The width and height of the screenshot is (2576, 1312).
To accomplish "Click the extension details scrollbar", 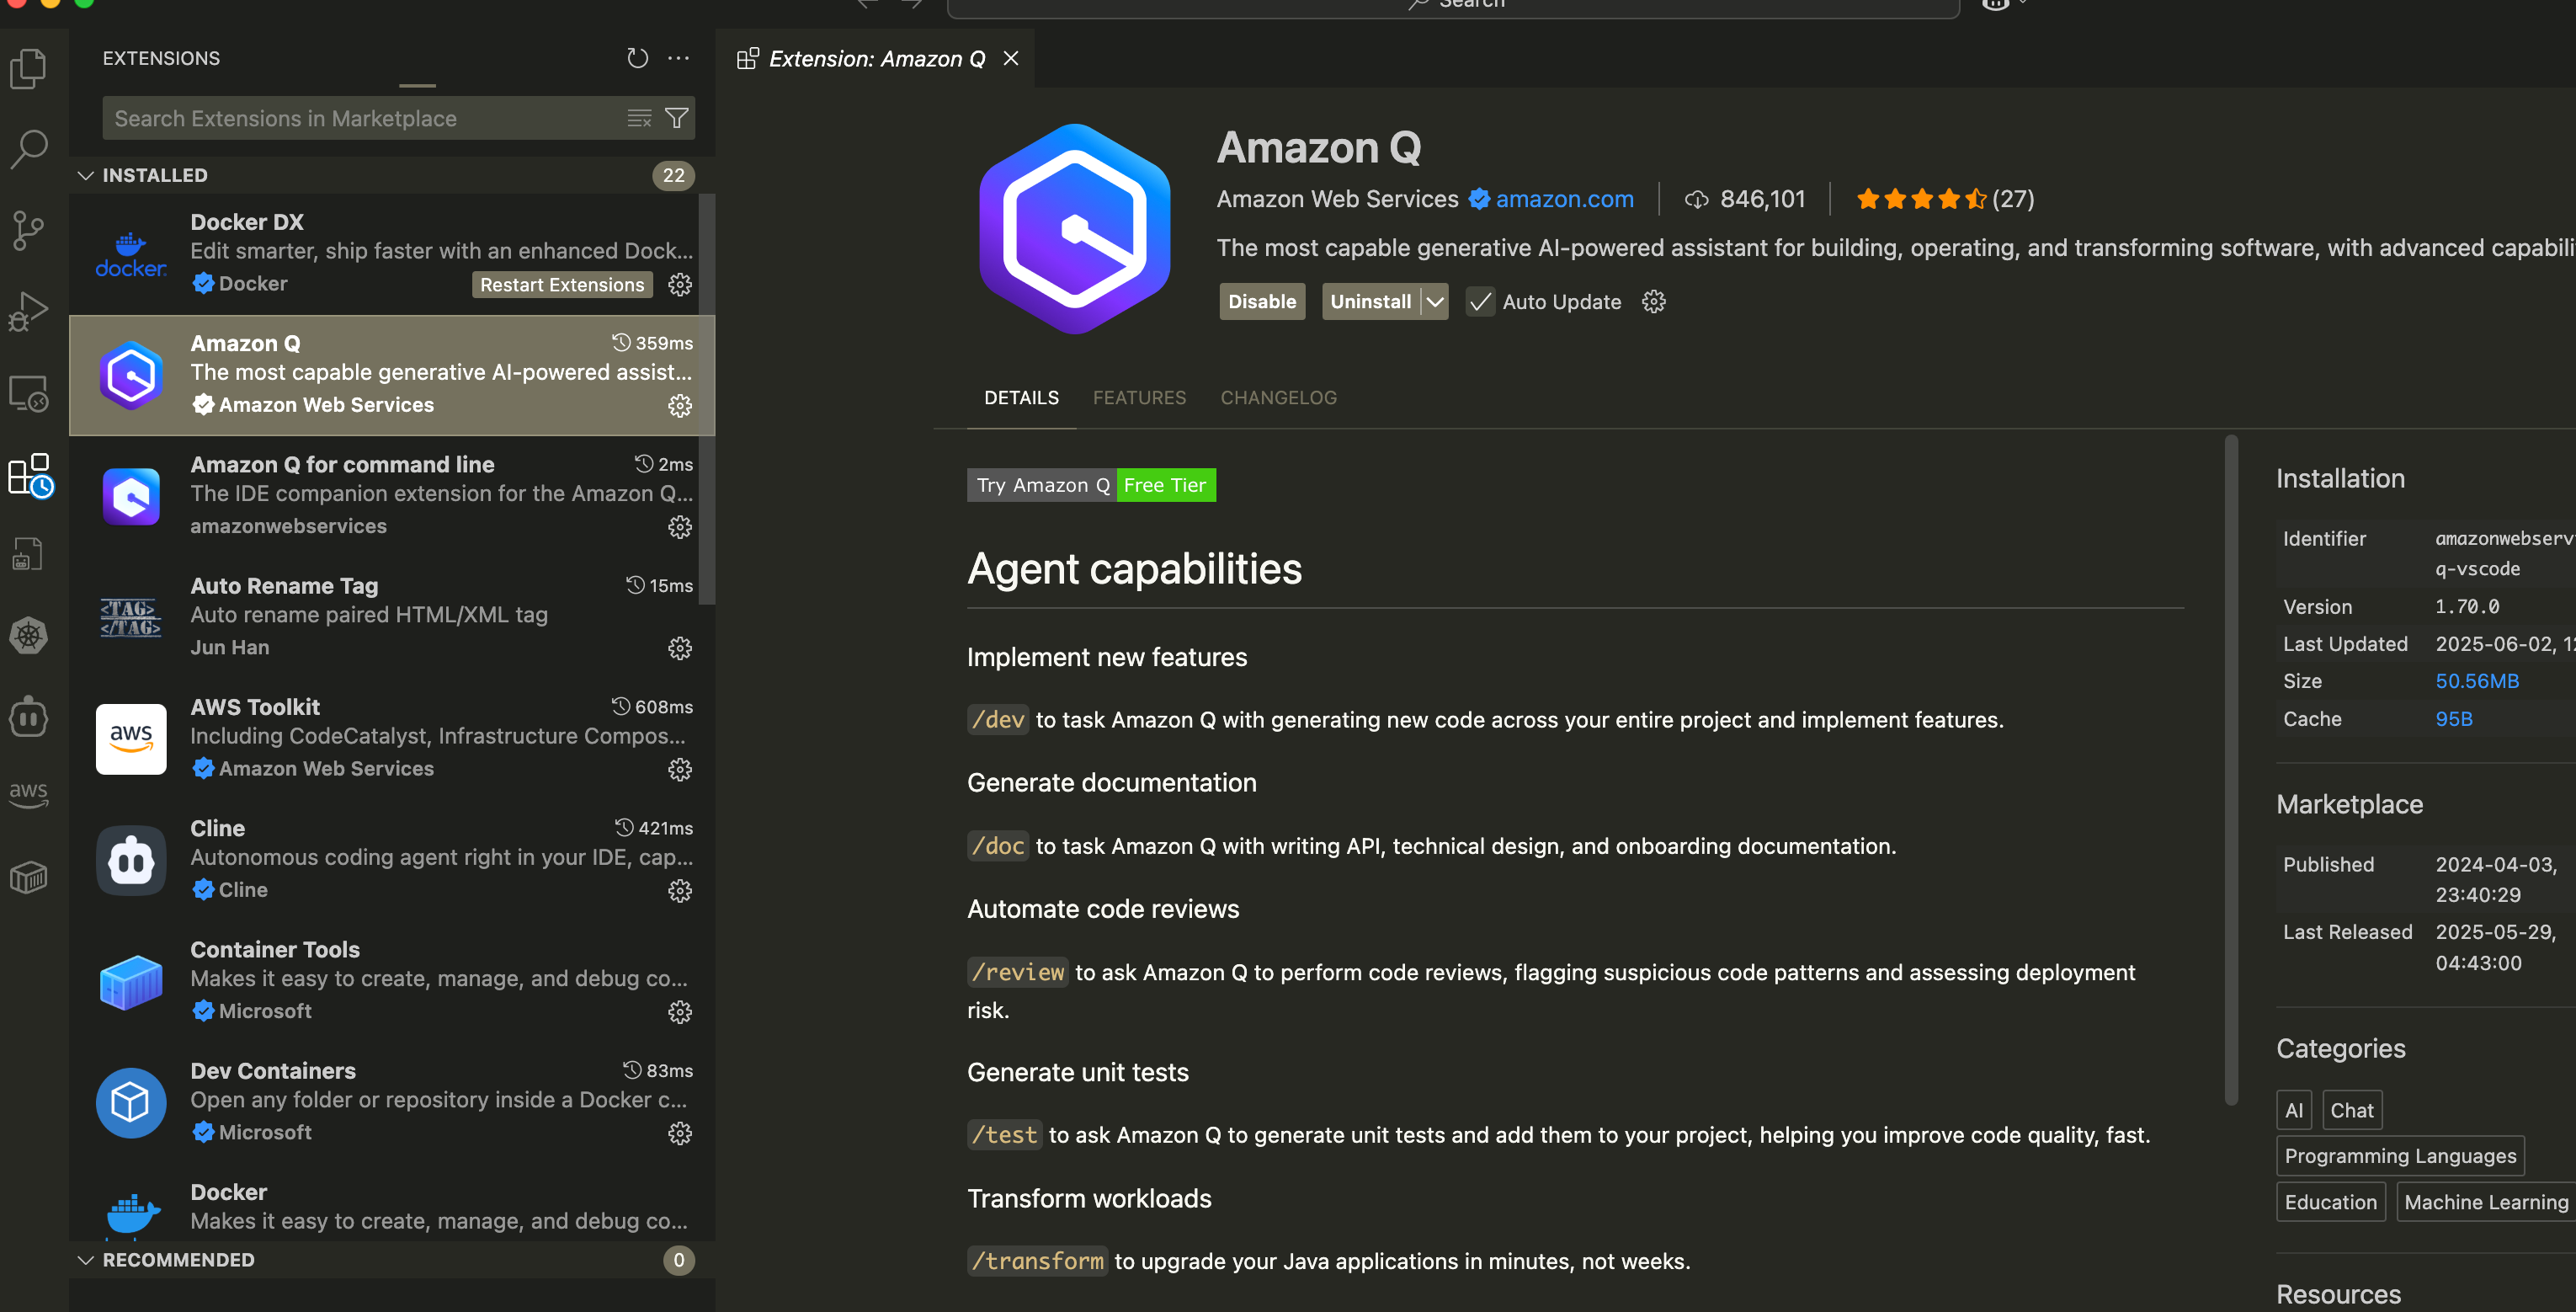I will (x=2230, y=770).
